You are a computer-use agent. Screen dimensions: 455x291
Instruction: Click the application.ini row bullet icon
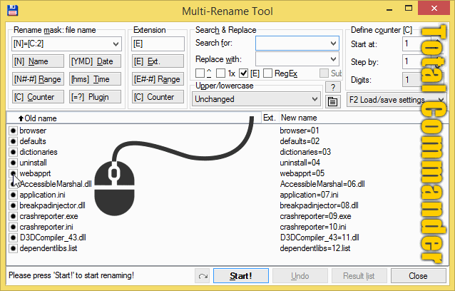(13, 195)
